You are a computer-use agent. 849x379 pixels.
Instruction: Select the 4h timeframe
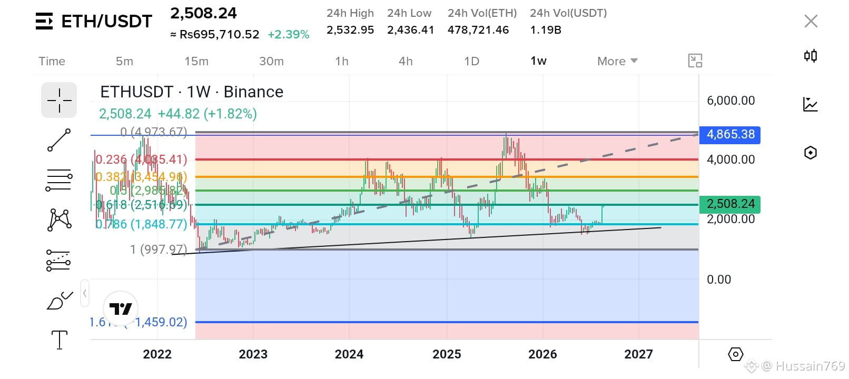click(x=406, y=61)
